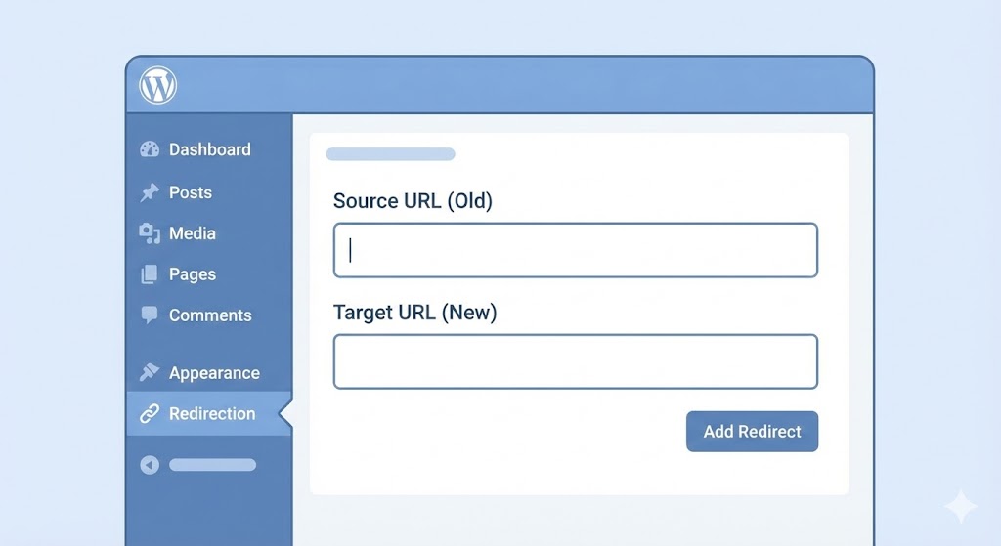Click the Dashboard gauge icon
Viewport: 1001px width, 546px height.
[150, 149]
